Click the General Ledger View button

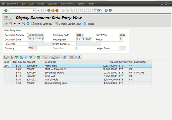click(68, 24)
